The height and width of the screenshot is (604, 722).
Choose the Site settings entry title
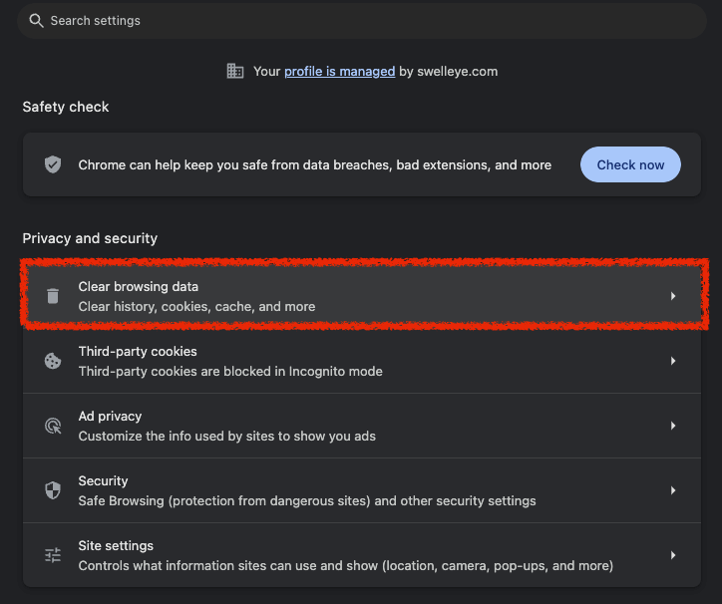pos(116,545)
